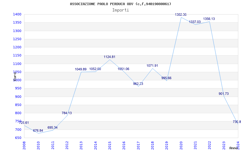Click the Anno axis label
This screenshot has width=241, height=151.
pyautogui.click(x=233, y=148)
